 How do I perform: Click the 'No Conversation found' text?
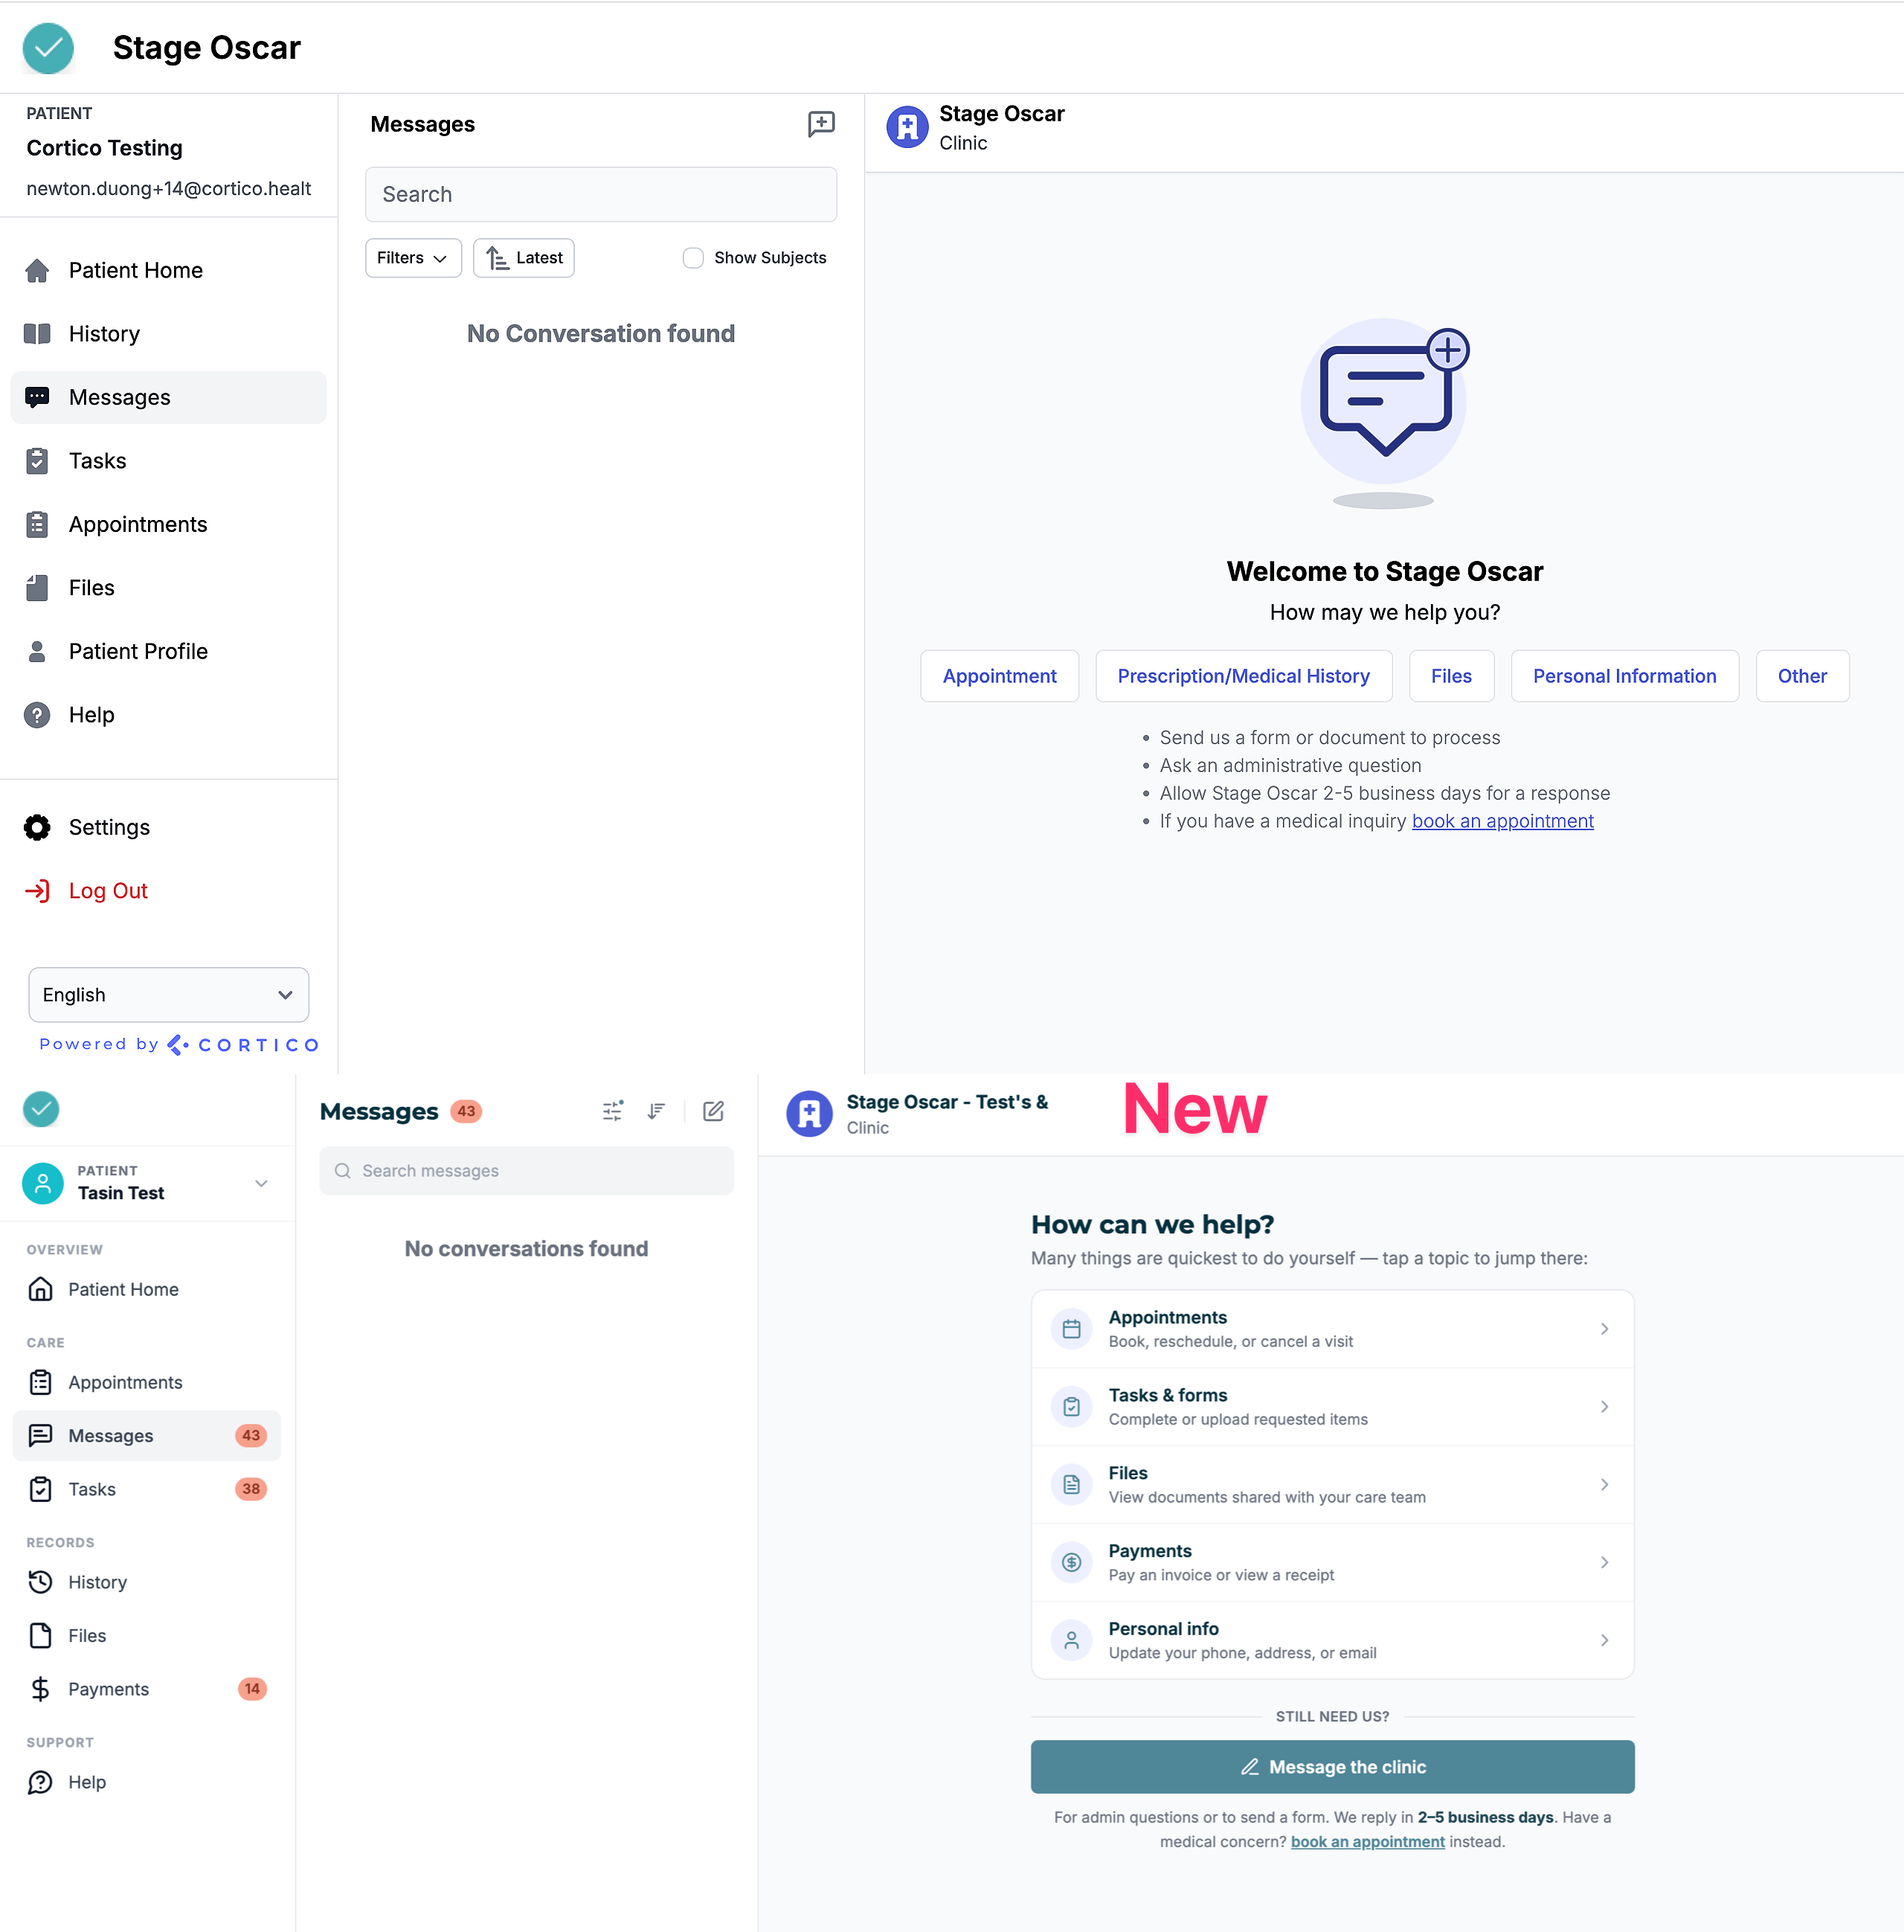601,334
